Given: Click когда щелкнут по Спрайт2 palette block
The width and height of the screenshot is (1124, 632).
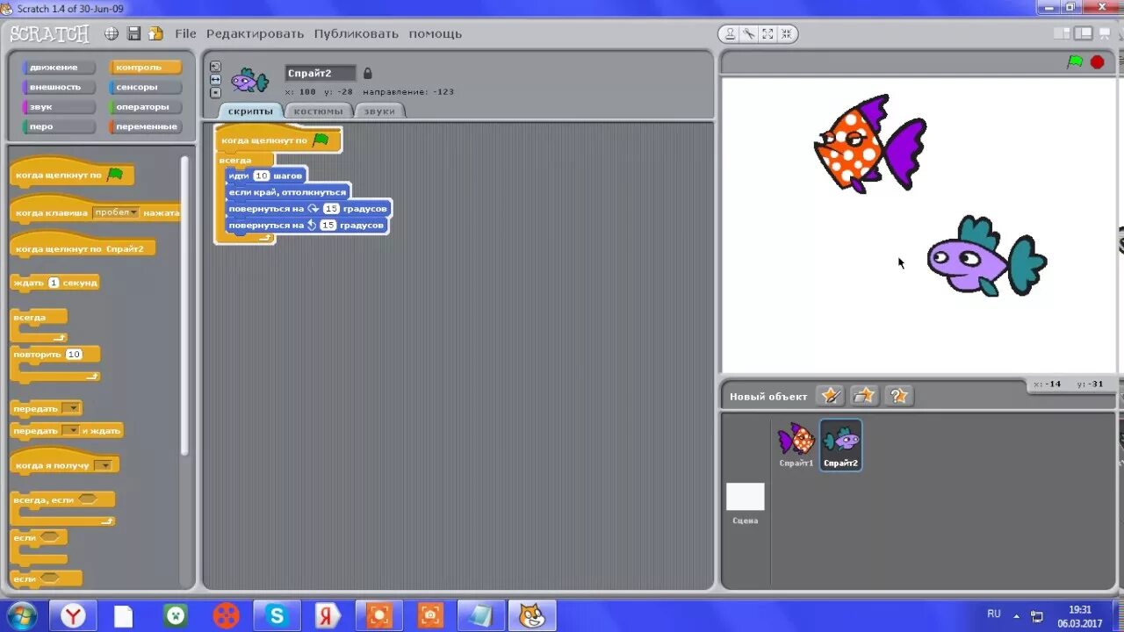Looking at the screenshot, I should click(x=83, y=248).
